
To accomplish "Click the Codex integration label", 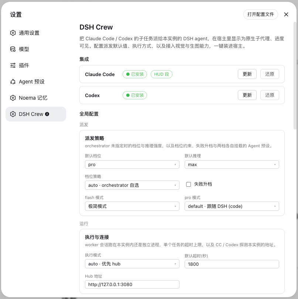I will (x=92, y=95).
